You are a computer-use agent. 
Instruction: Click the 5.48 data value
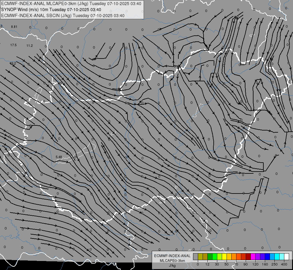(59, 157)
